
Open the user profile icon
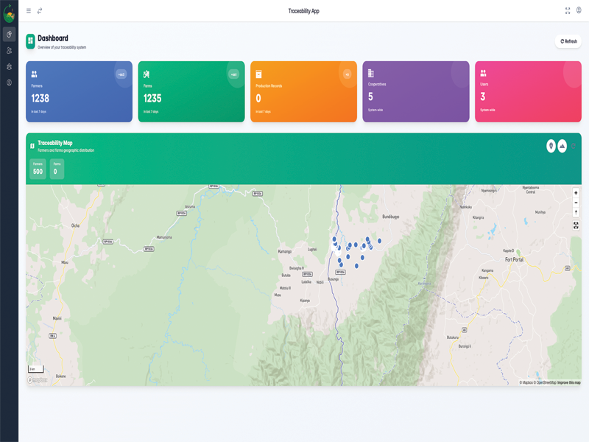point(579,11)
